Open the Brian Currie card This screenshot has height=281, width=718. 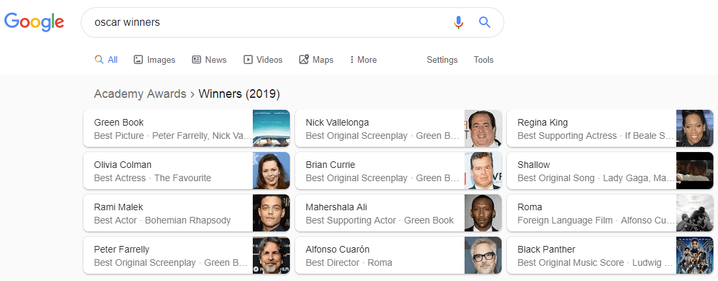(x=398, y=171)
